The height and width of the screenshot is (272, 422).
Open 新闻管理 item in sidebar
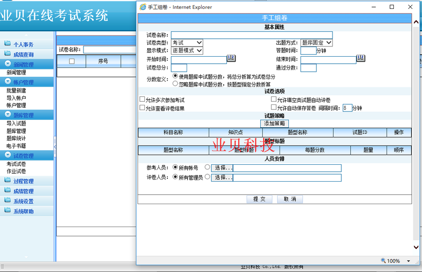(x=16, y=73)
